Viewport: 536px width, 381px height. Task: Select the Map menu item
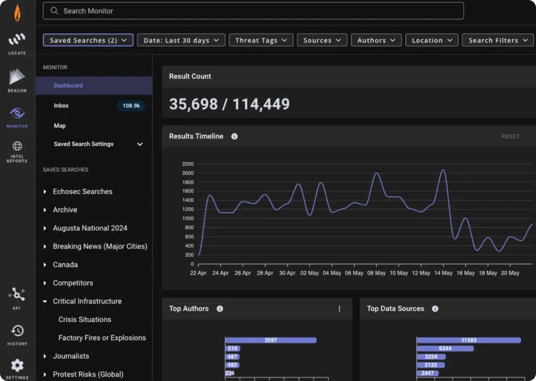coord(60,126)
